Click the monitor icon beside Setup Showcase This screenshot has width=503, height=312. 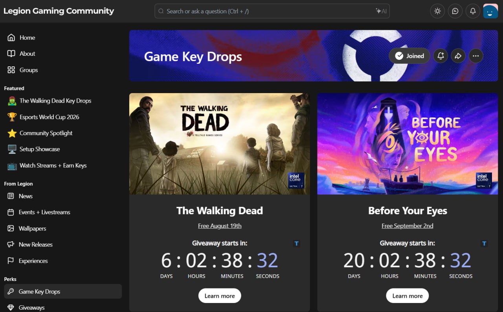click(x=12, y=149)
